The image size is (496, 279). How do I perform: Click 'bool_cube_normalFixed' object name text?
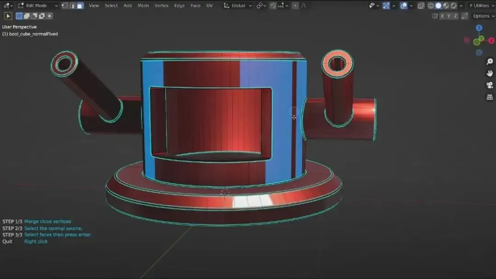(x=34, y=34)
